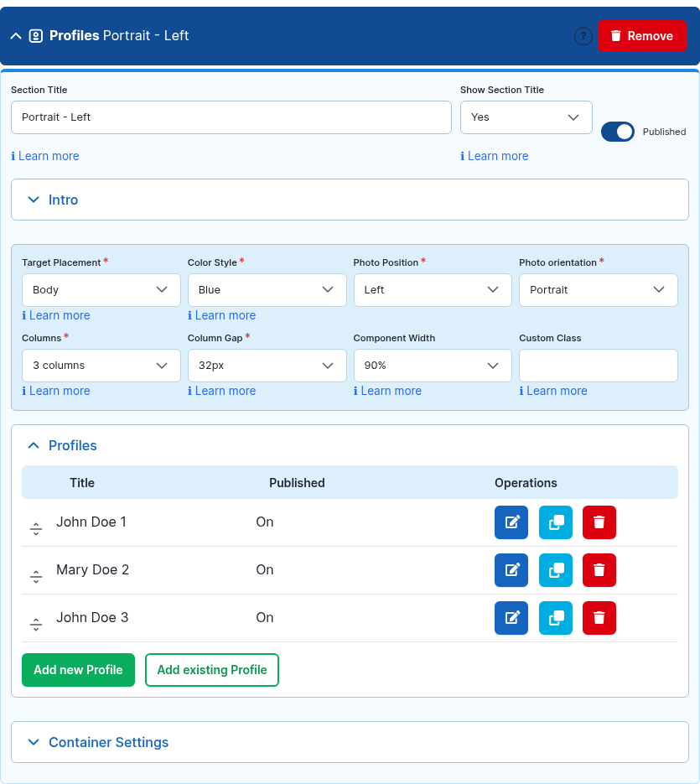The height and width of the screenshot is (784, 700).
Task: Delete the John Doe 3 profile
Action: (x=599, y=618)
